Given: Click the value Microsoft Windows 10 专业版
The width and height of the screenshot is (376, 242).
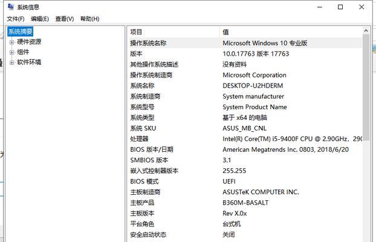Looking at the screenshot, I should pyautogui.click(x=265, y=43).
